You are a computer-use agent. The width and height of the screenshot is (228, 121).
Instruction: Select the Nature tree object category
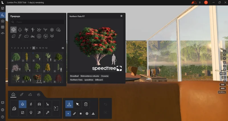point(23,104)
